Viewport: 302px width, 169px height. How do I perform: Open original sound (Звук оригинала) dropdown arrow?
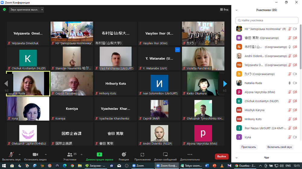coord(42,10)
